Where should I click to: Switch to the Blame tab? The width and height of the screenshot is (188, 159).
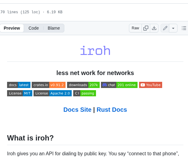click(x=54, y=28)
